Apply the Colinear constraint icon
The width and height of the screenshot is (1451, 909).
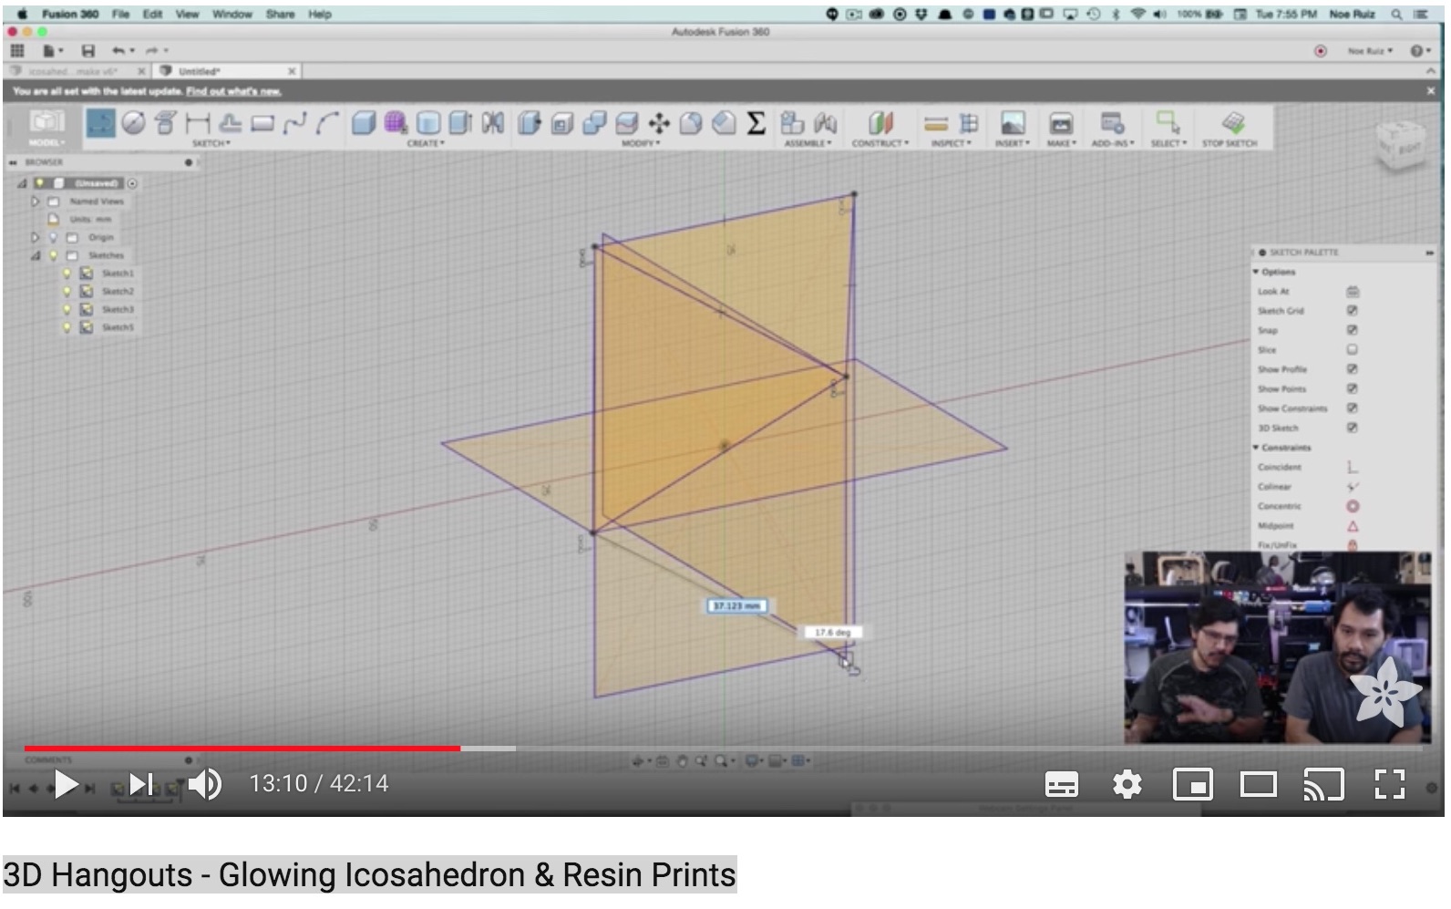point(1353,487)
